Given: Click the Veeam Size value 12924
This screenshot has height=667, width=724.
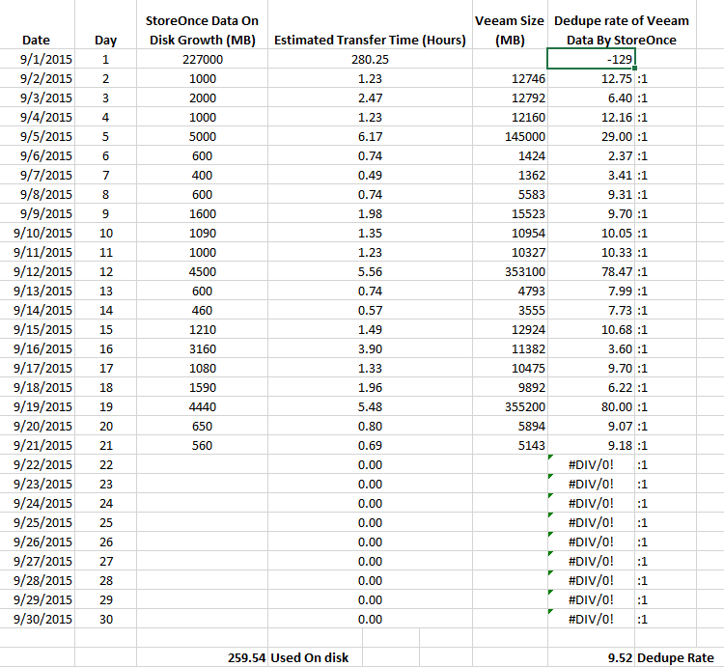Looking at the screenshot, I should click(510, 329).
